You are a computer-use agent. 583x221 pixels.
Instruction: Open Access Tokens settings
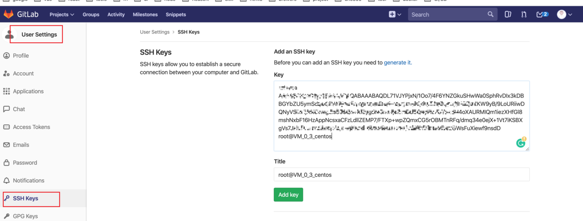pyautogui.click(x=31, y=127)
